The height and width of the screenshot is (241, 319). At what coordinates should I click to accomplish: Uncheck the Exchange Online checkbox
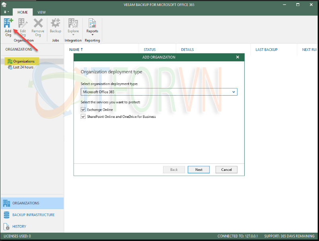[x=83, y=110]
